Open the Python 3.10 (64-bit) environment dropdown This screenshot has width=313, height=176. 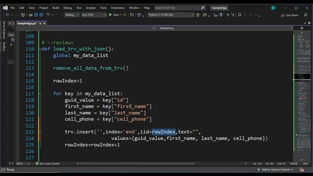click(x=171, y=15)
